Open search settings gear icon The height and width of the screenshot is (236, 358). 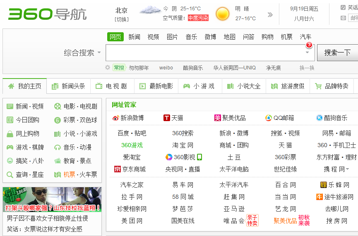[108, 67]
